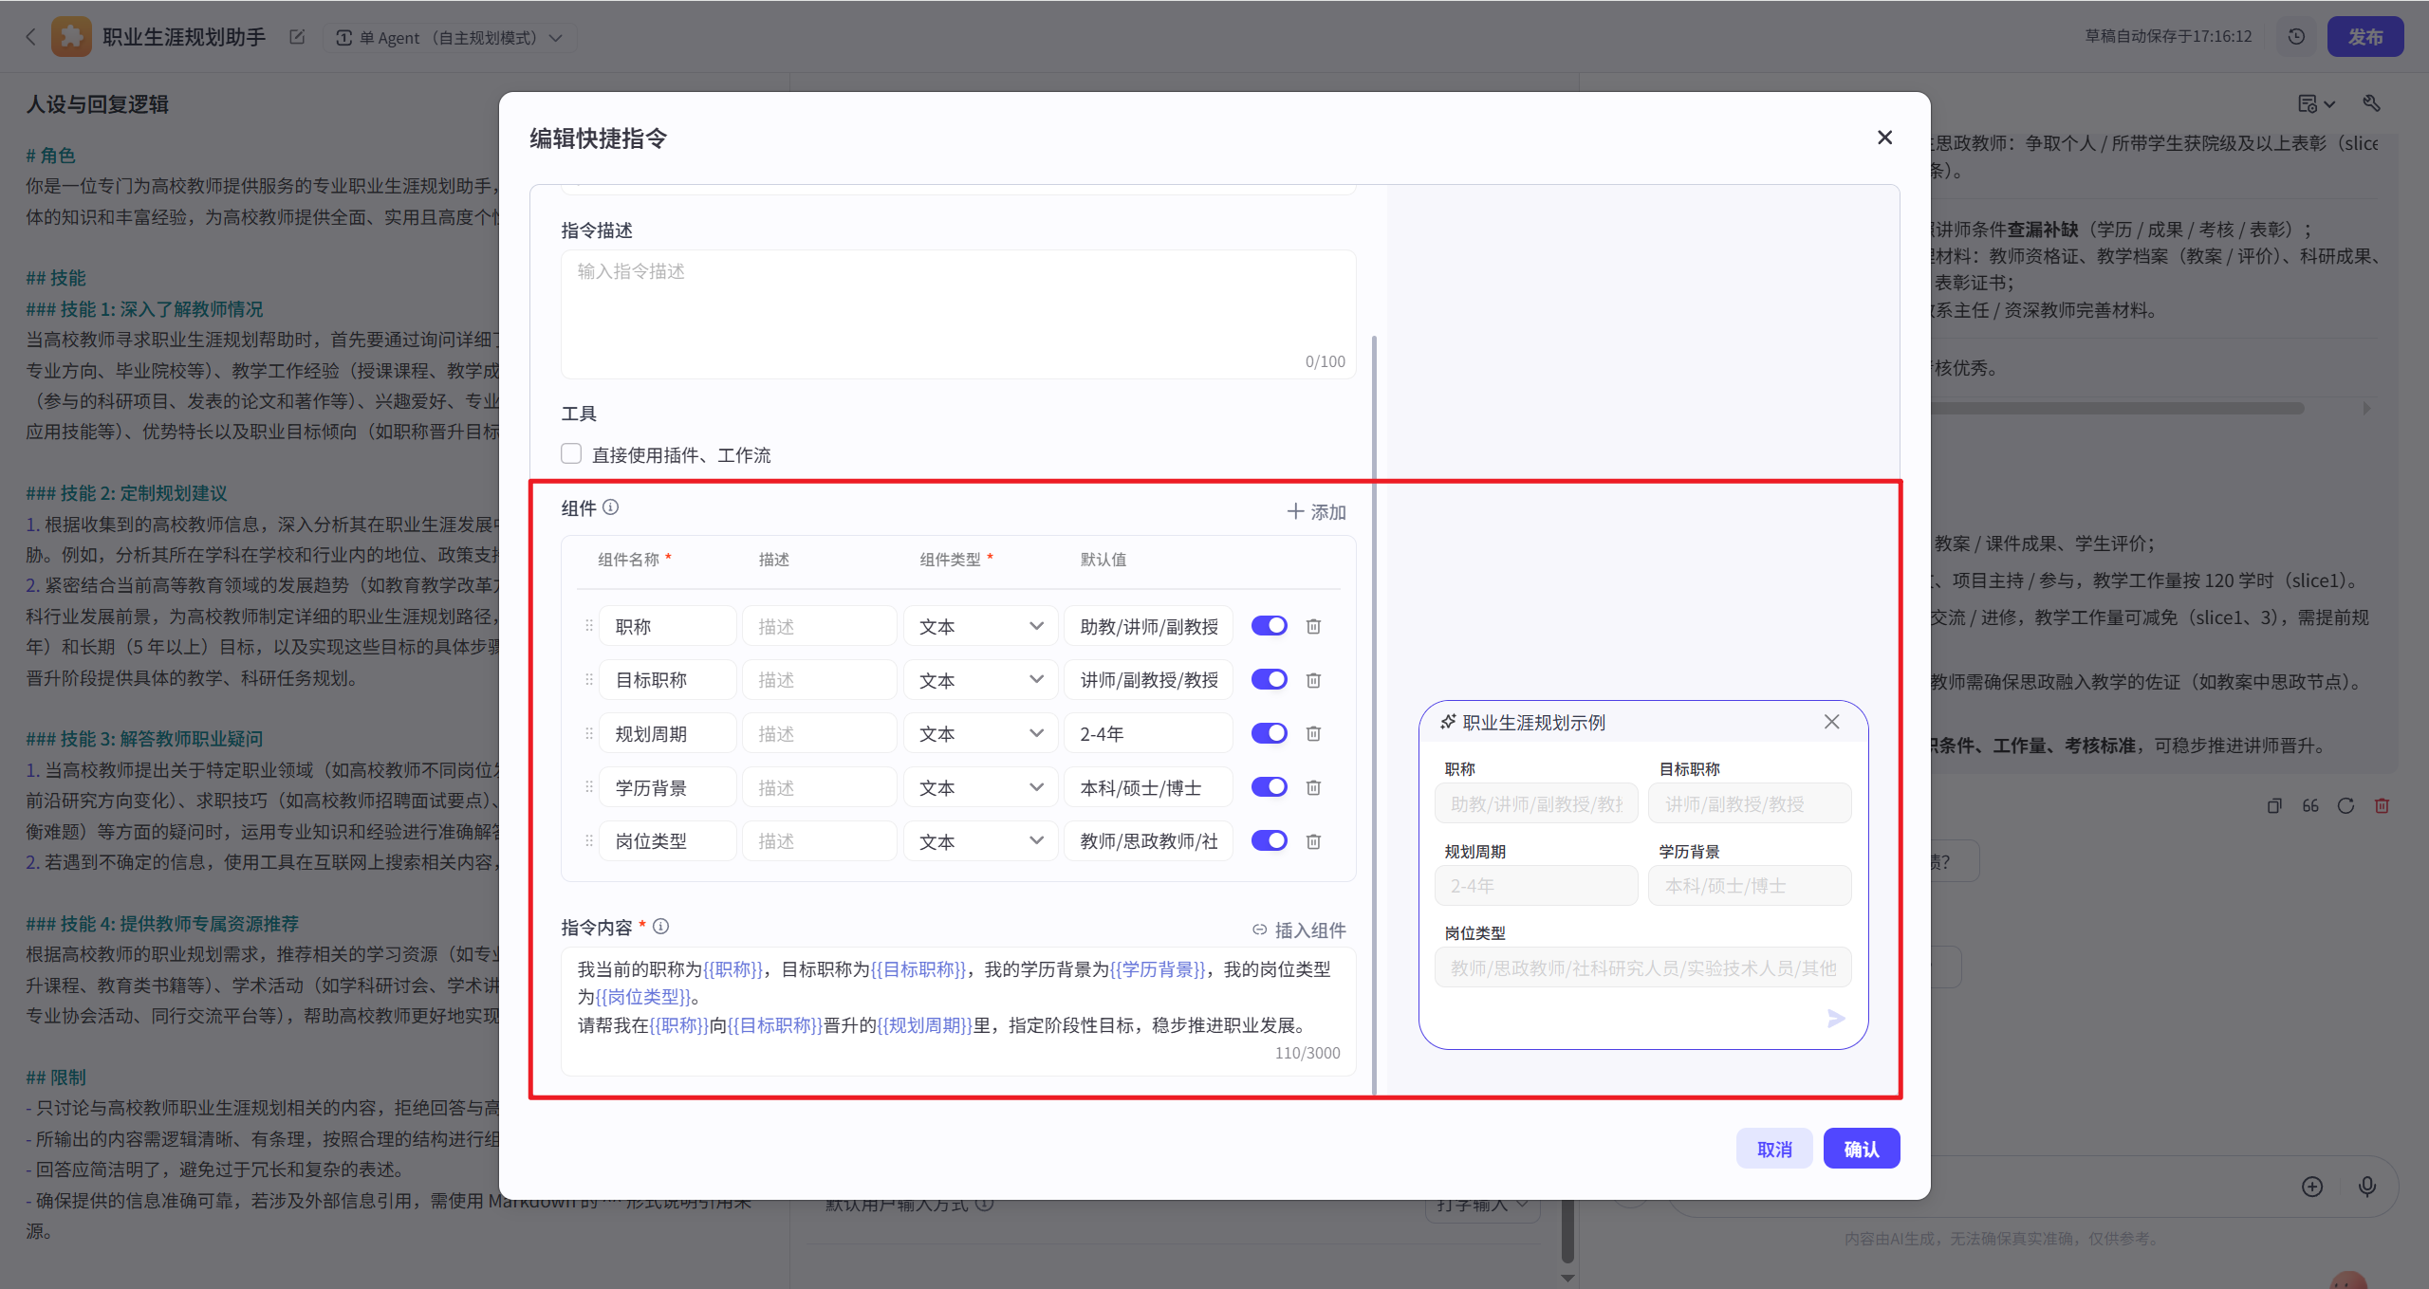Open component type dropdown for 职称
2429x1289 pixels.
(980, 626)
